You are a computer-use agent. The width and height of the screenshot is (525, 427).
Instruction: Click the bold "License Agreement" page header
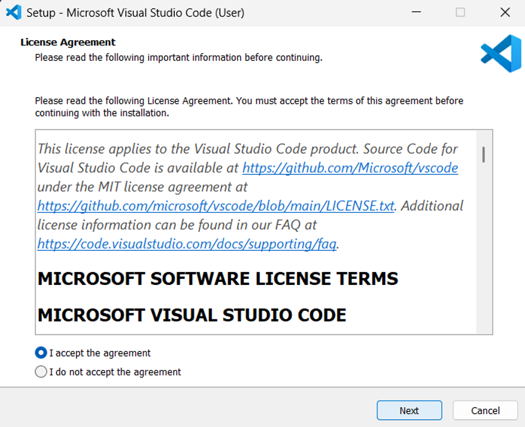(68, 43)
